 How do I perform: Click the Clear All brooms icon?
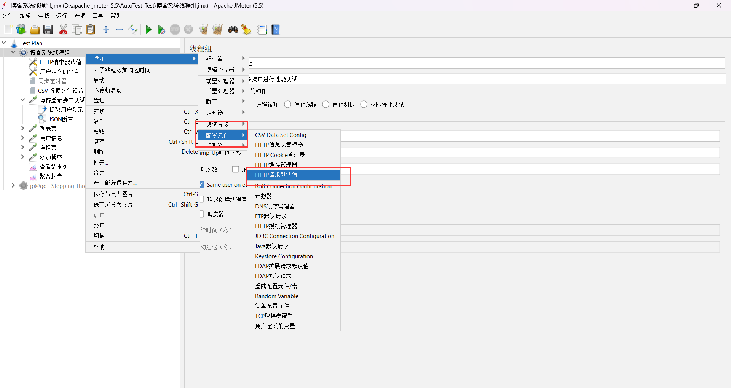pos(217,30)
